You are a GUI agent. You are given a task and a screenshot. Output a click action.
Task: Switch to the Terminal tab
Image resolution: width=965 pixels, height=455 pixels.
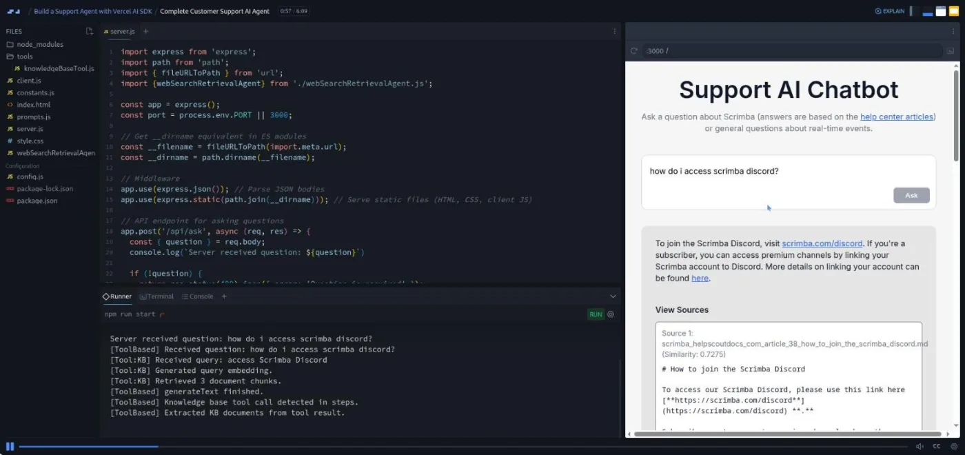pos(156,296)
